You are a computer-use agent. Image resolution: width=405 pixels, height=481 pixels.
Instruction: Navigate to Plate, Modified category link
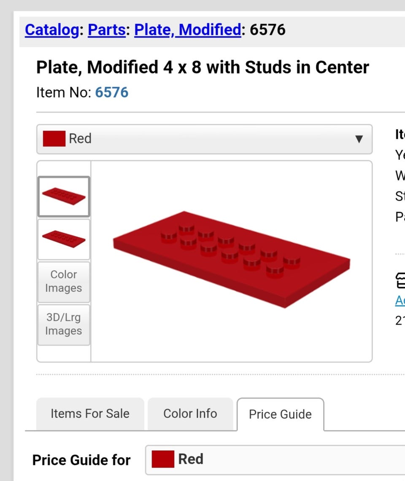(x=188, y=30)
